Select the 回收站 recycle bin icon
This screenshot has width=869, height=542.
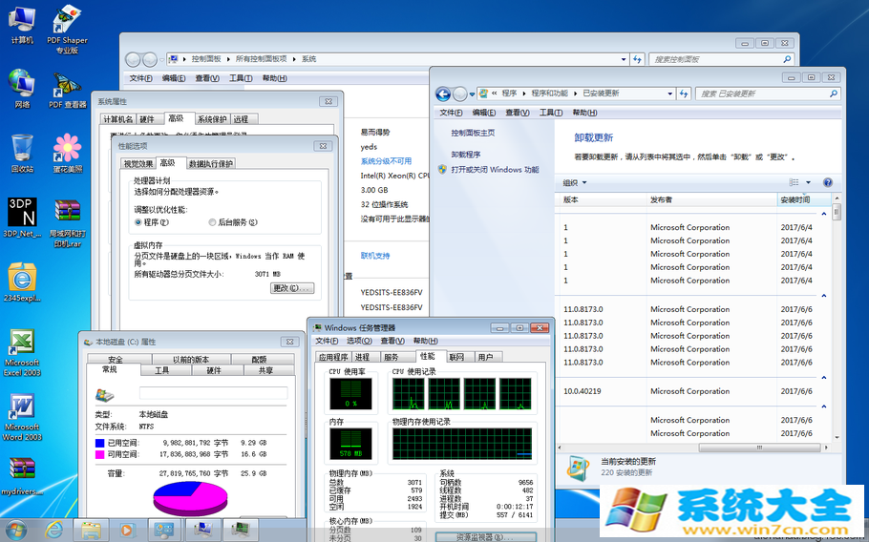22,154
